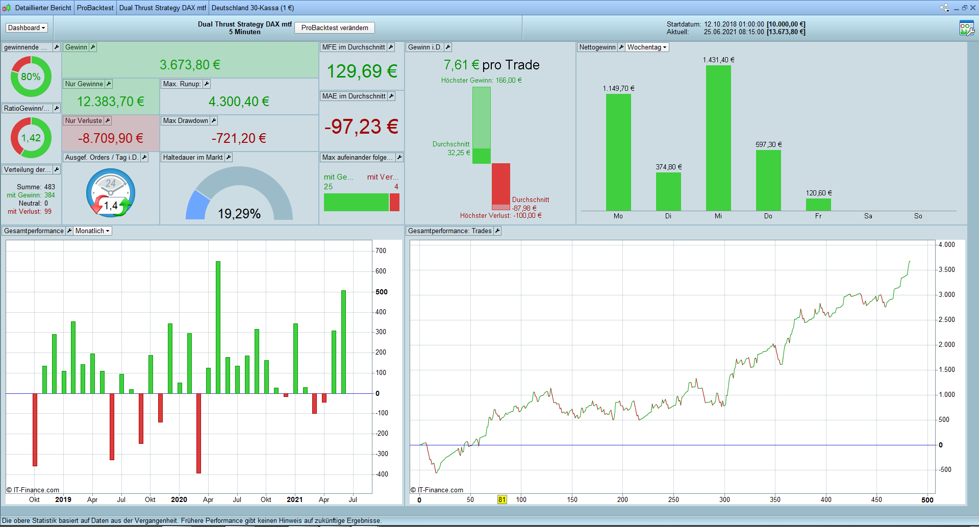
Task: Click the 'mit Gewinn: 384' text
Action: point(31,195)
